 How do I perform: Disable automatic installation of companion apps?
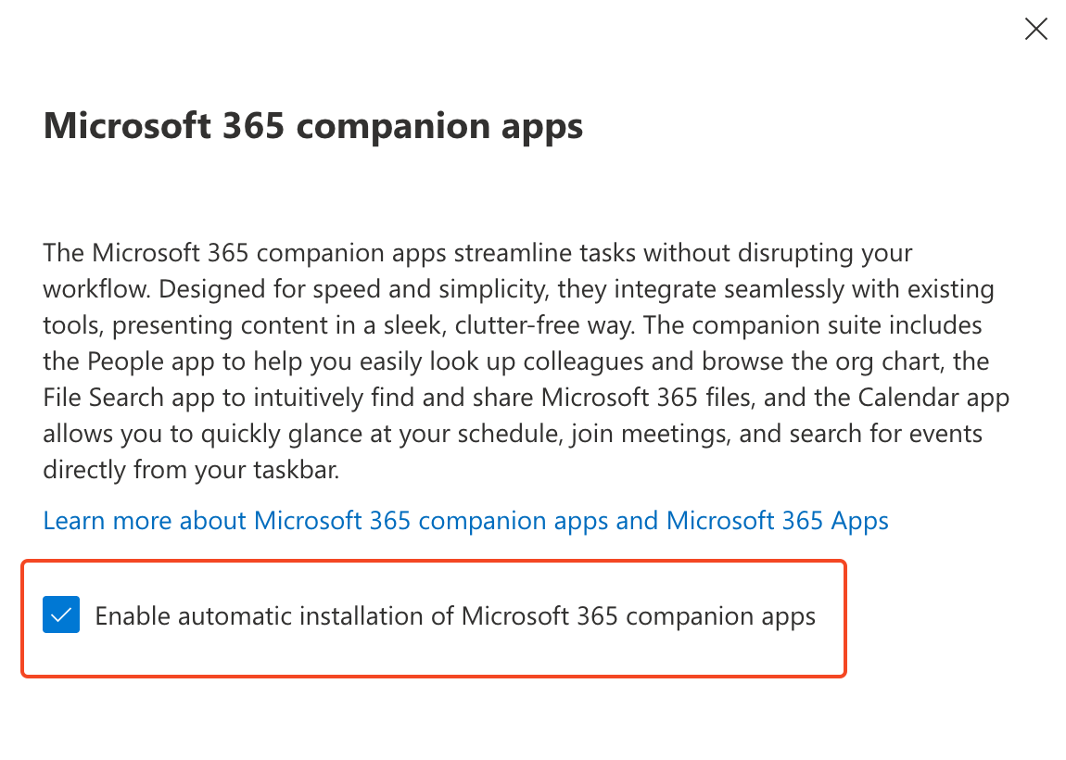click(60, 614)
